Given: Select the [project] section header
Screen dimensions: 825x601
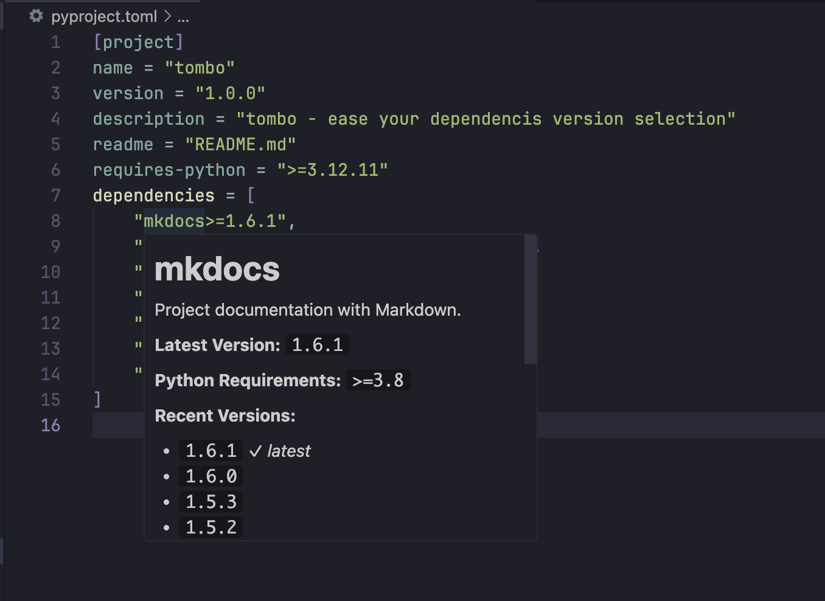Looking at the screenshot, I should tap(138, 42).
